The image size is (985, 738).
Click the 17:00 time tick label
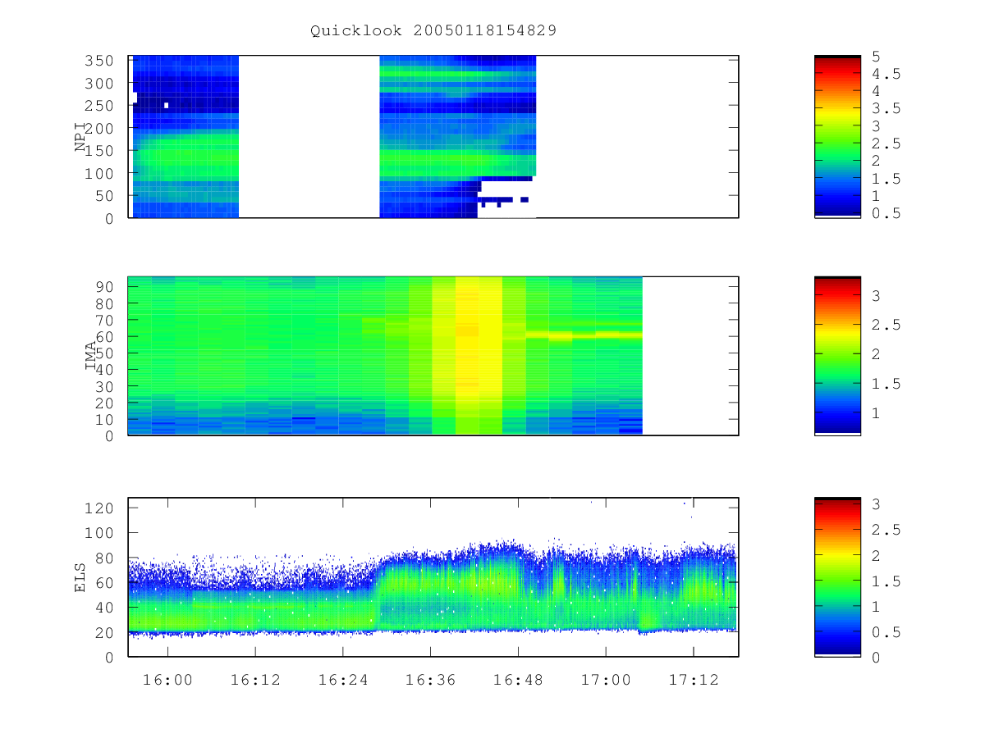(606, 680)
